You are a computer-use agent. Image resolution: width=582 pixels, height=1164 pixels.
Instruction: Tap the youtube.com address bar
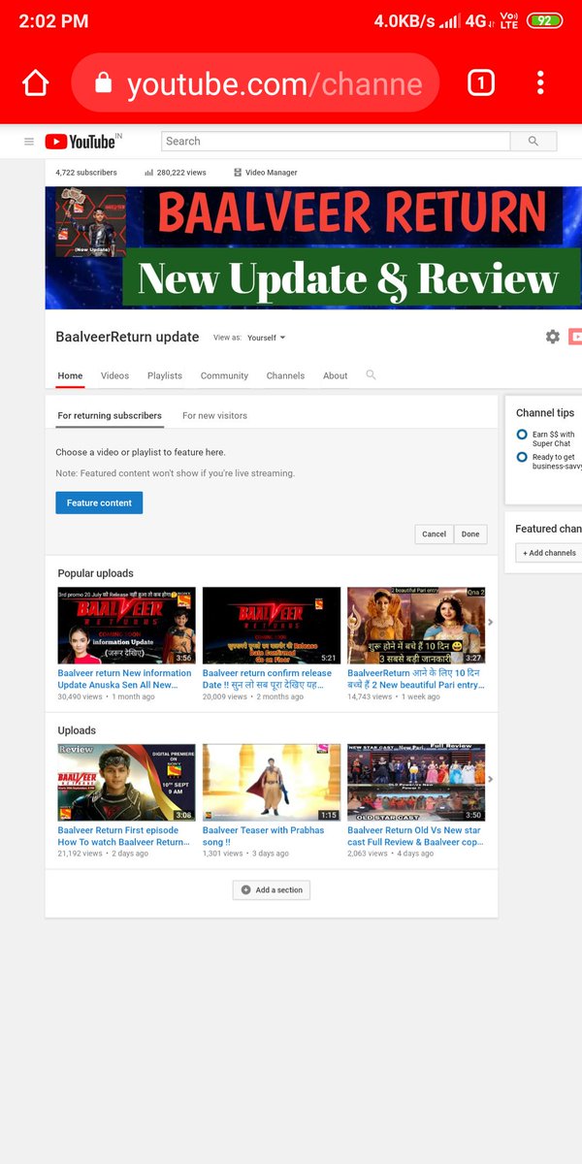tap(255, 83)
